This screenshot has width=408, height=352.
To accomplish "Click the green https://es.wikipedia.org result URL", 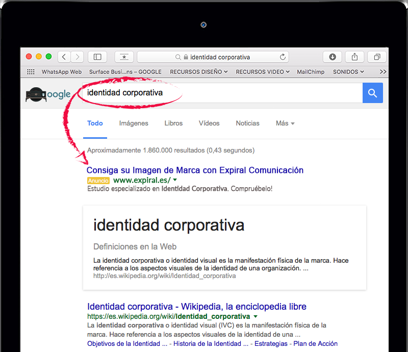I will (169, 316).
